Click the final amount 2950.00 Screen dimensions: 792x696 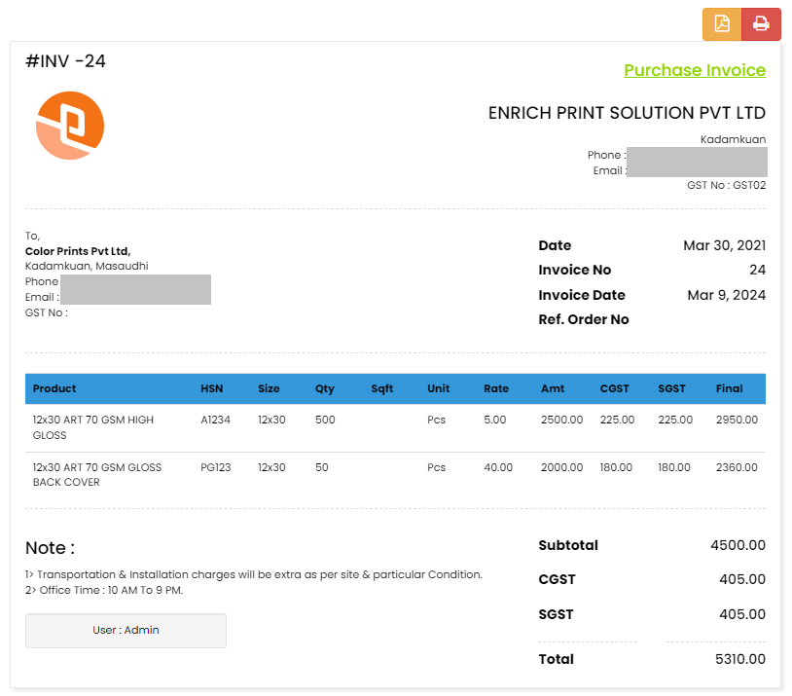(x=737, y=420)
